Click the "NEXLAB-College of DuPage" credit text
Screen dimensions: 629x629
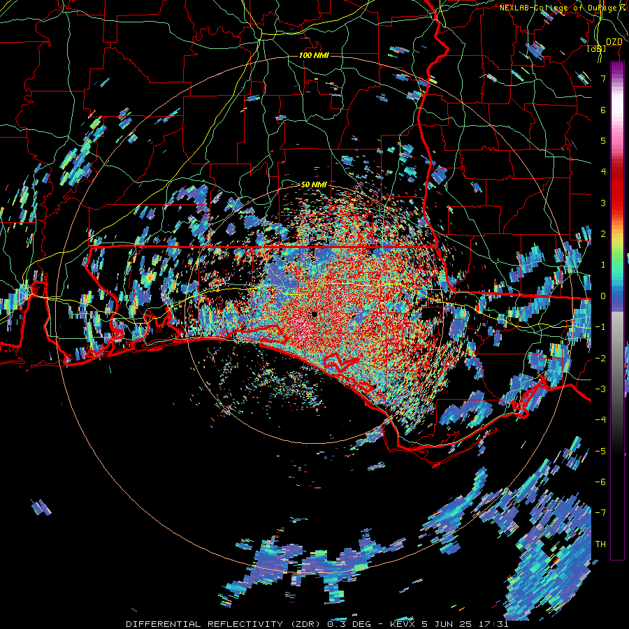(x=558, y=8)
